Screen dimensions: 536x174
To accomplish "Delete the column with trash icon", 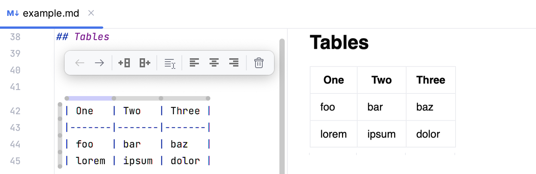I will click(259, 63).
